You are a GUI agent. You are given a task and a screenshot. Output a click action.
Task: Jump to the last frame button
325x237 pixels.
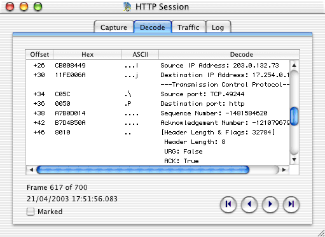(x=291, y=205)
